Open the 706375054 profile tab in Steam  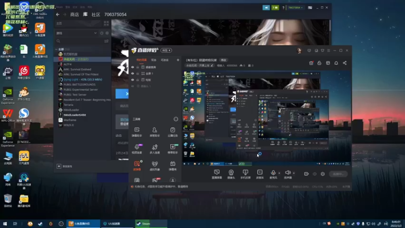point(115,15)
